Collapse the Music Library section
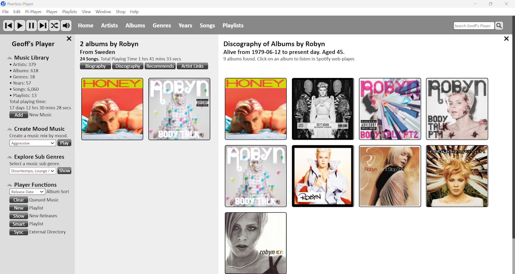Screen dimensions: 515x274 (10, 58)
